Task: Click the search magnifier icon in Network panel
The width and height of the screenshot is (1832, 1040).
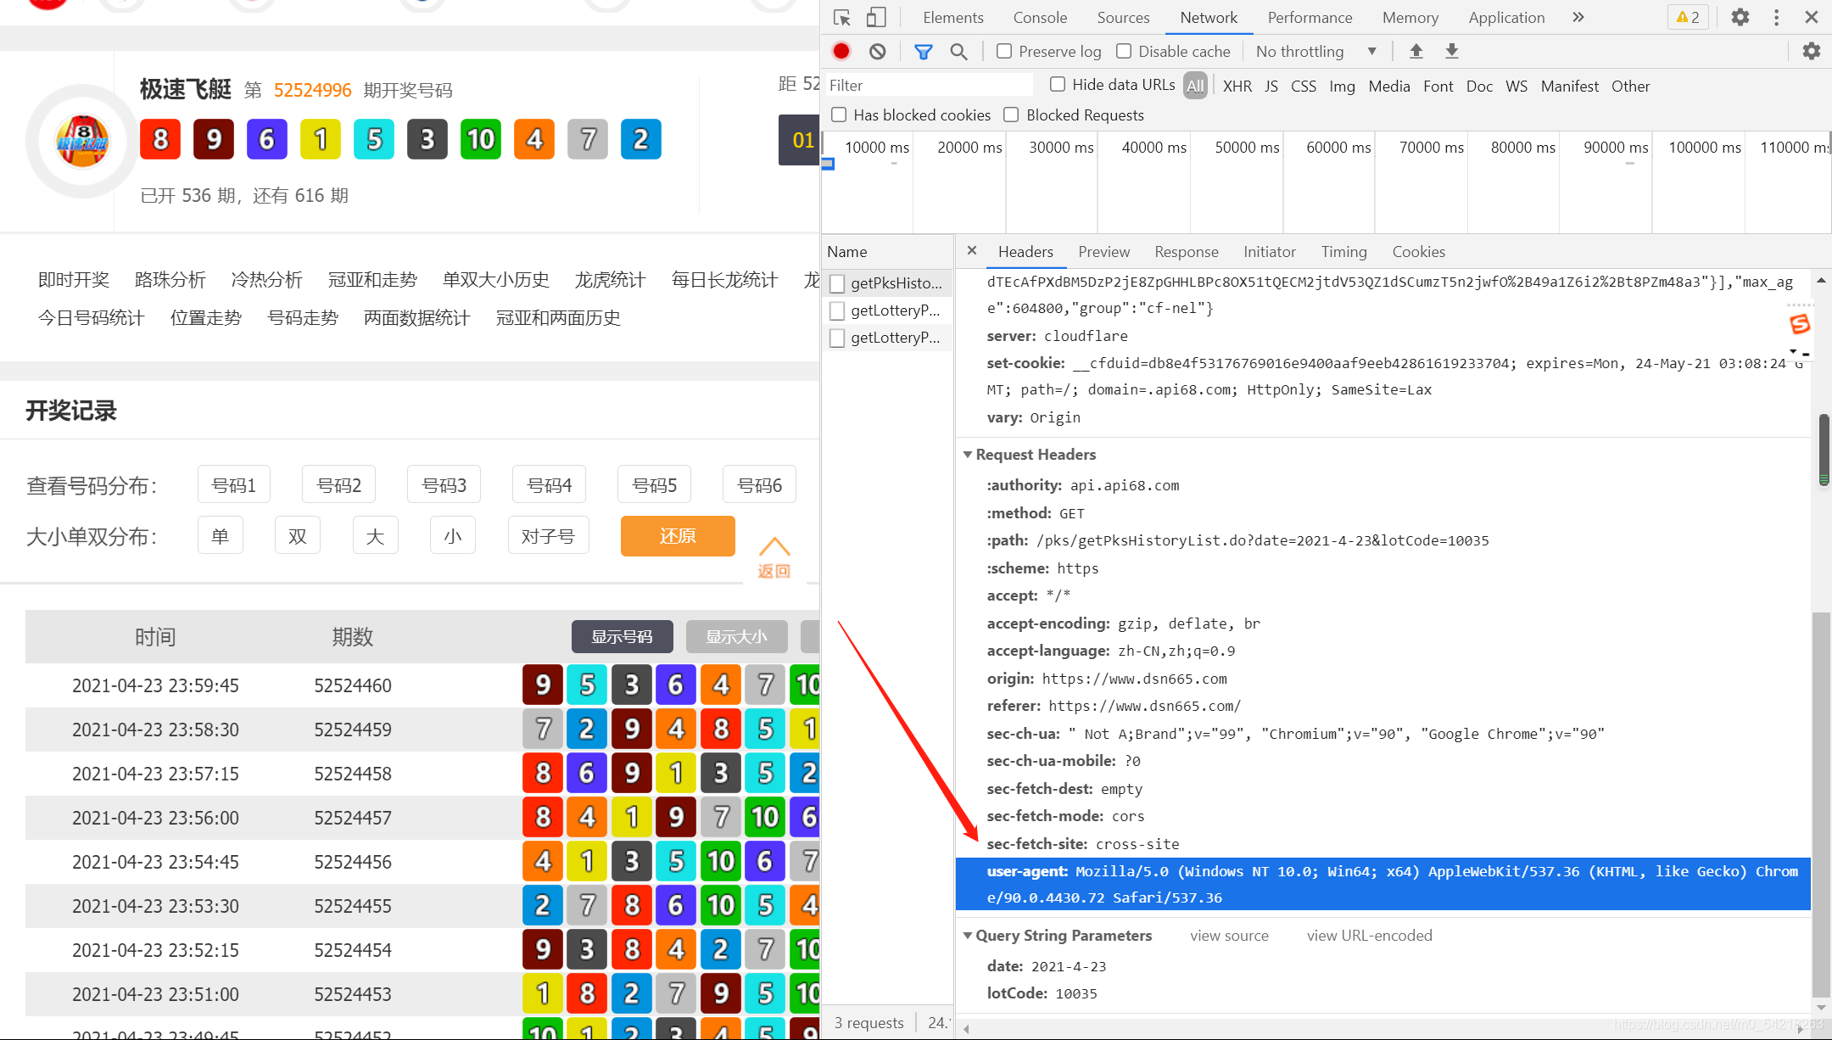Action: [958, 52]
